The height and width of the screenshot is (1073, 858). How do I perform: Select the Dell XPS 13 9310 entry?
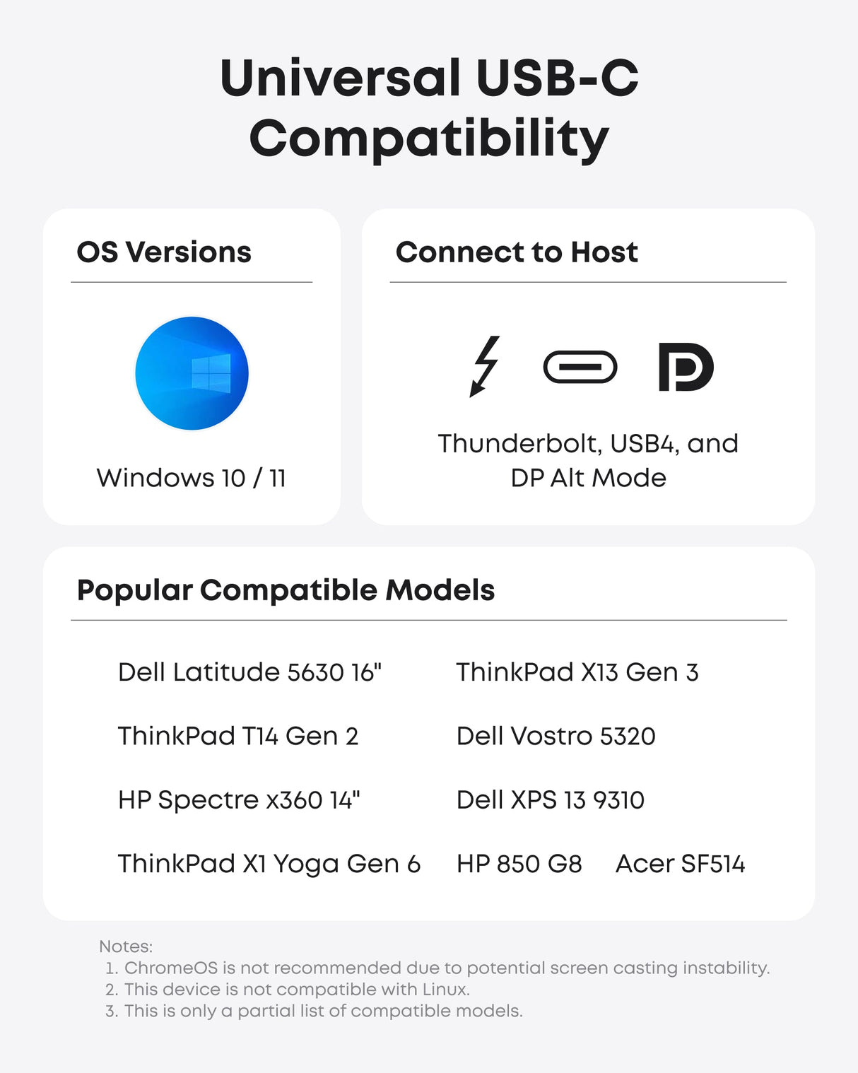550,800
